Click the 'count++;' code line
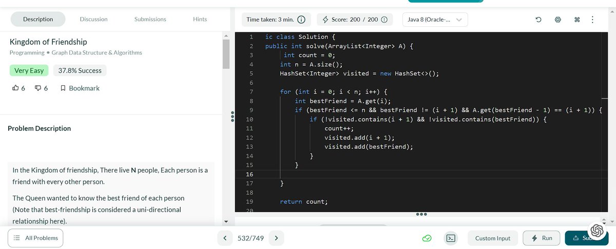Image resolution: width=616 pixels, height=249 pixels. (339, 128)
